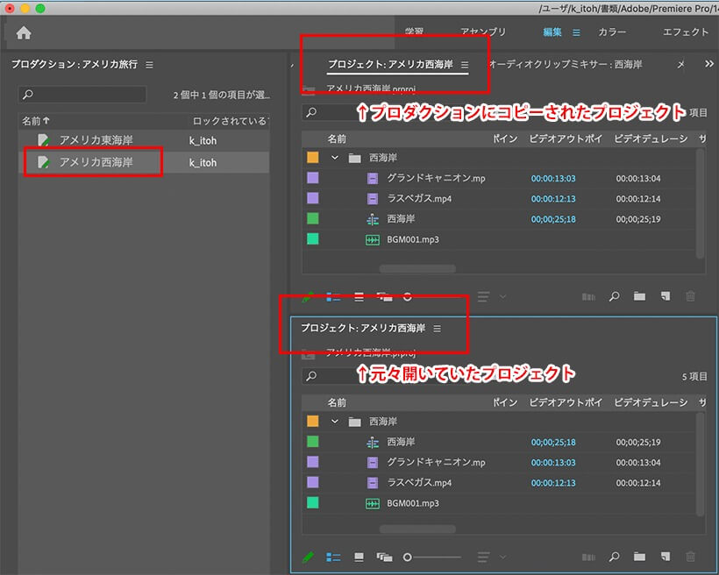Screen dimensions: 719x575
Task: Click Find magnifier icon in lower Project panel
Action: pos(614,557)
